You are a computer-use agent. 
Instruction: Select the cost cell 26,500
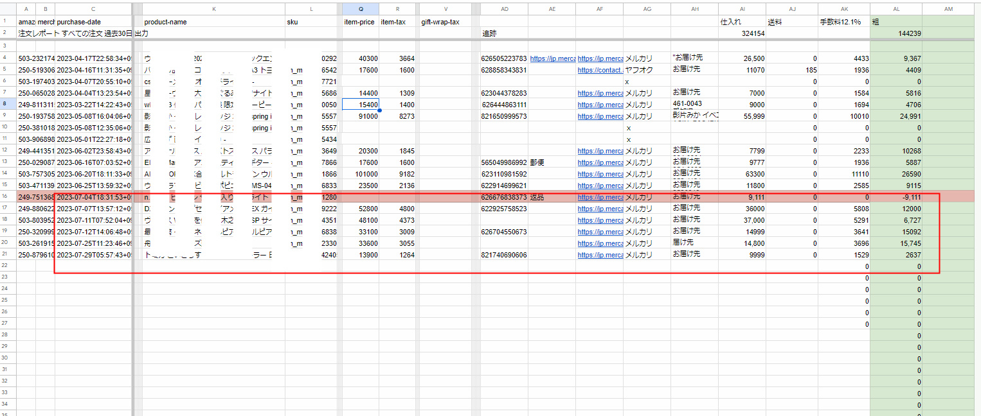[x=742, y=58]
